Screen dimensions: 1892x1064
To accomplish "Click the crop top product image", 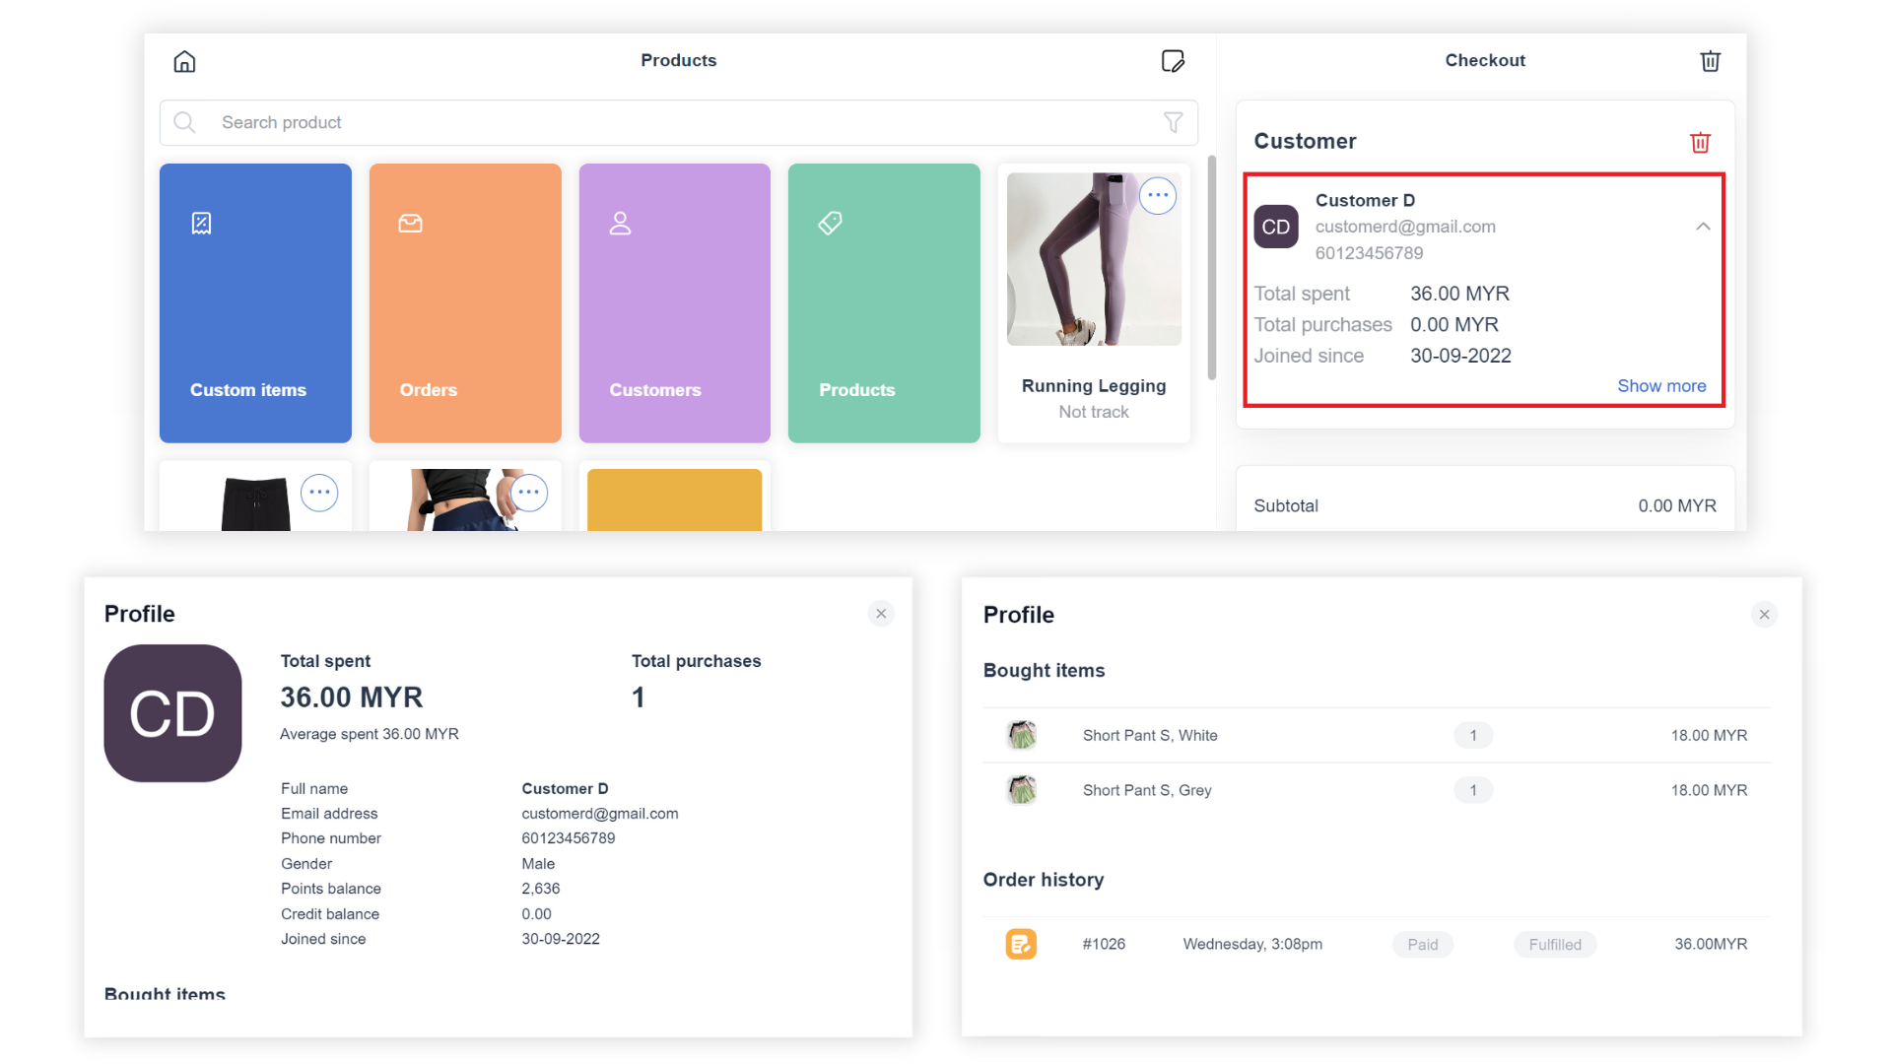I will point(463,499).
